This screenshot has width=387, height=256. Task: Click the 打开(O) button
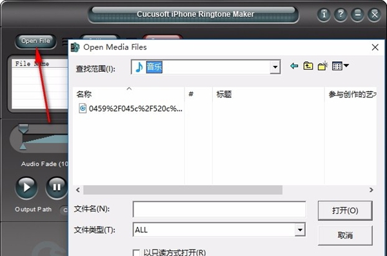[x=345, y=211]
